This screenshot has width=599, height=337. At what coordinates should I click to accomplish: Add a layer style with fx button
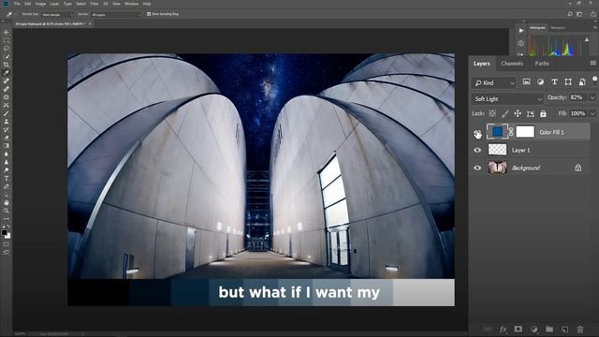(503, 329)
